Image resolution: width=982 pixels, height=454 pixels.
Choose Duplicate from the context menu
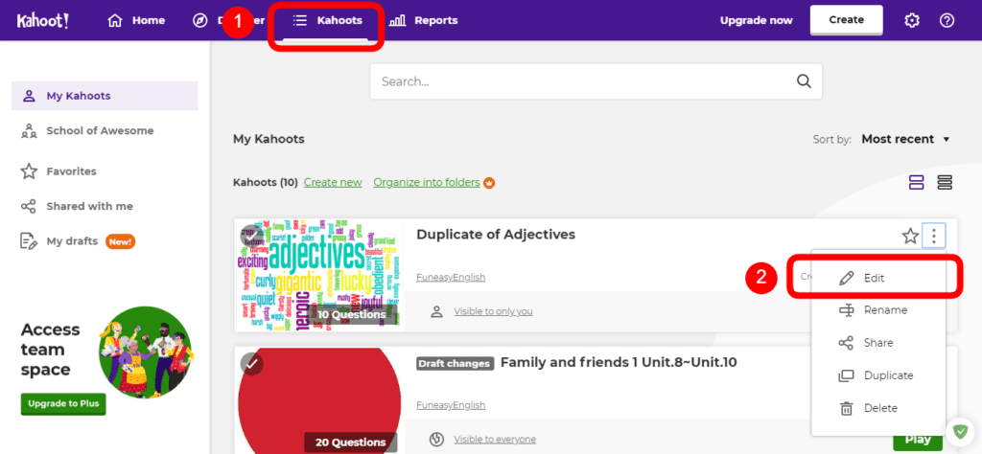click(x=878, y=375)
